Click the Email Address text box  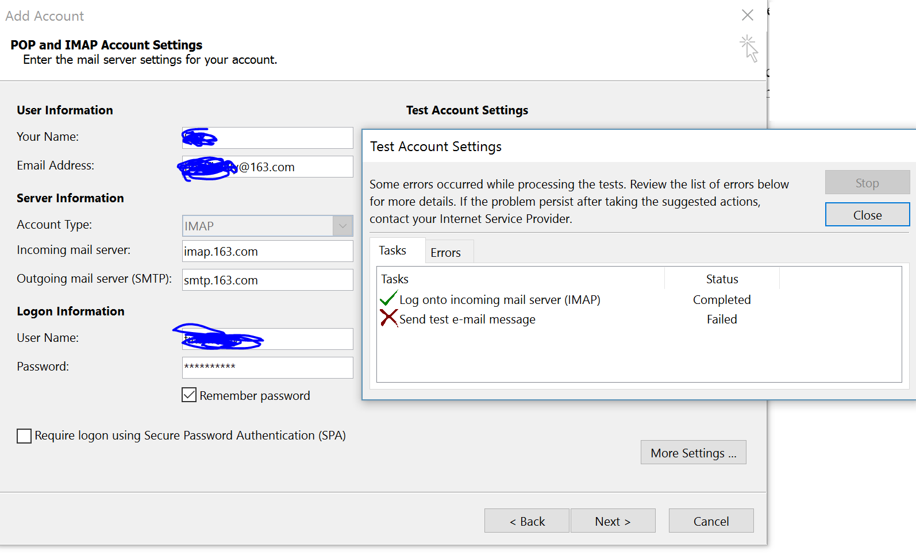click(x=293, y=167)
